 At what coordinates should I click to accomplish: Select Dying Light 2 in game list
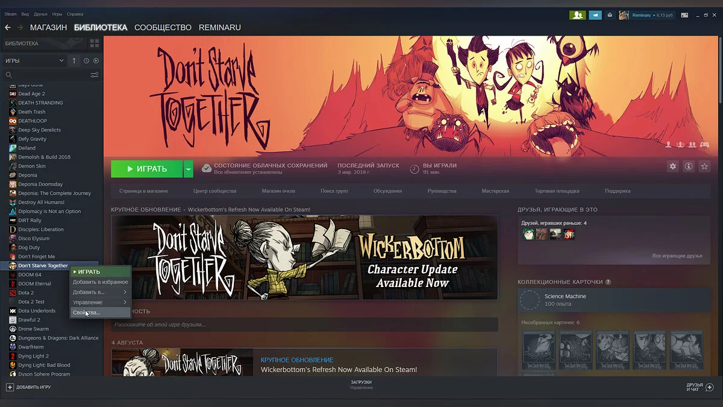(x=33, y=356)
